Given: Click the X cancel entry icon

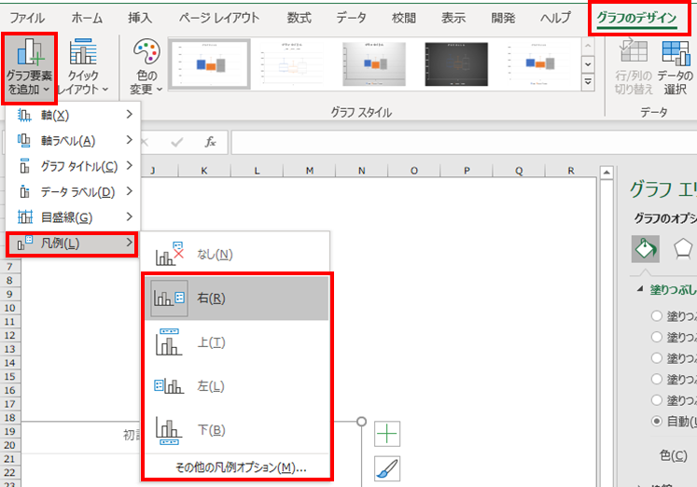Looking at the screenshot, I should pyautogui.click(x=145, y=142).
